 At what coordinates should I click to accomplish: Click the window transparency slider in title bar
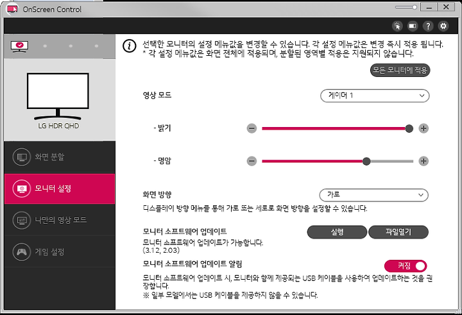click(406, 7)
